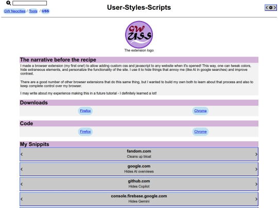Click the My Snippits heading

point(34,144)
